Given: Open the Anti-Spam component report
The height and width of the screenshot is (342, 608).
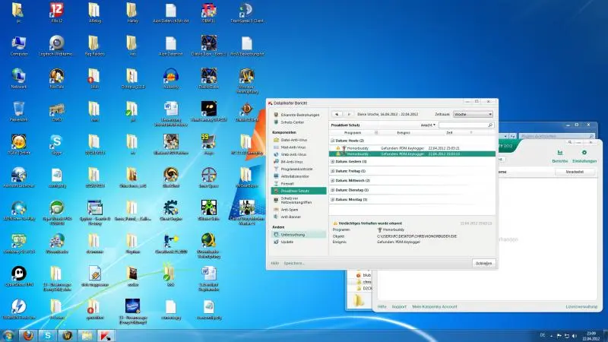Looking at the screenshot, I should pyautogui.click(x=289, y=208).
